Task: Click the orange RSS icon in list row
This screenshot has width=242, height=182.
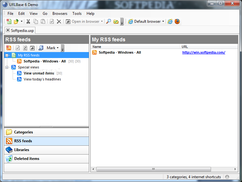Action: [x=94, y=52]
